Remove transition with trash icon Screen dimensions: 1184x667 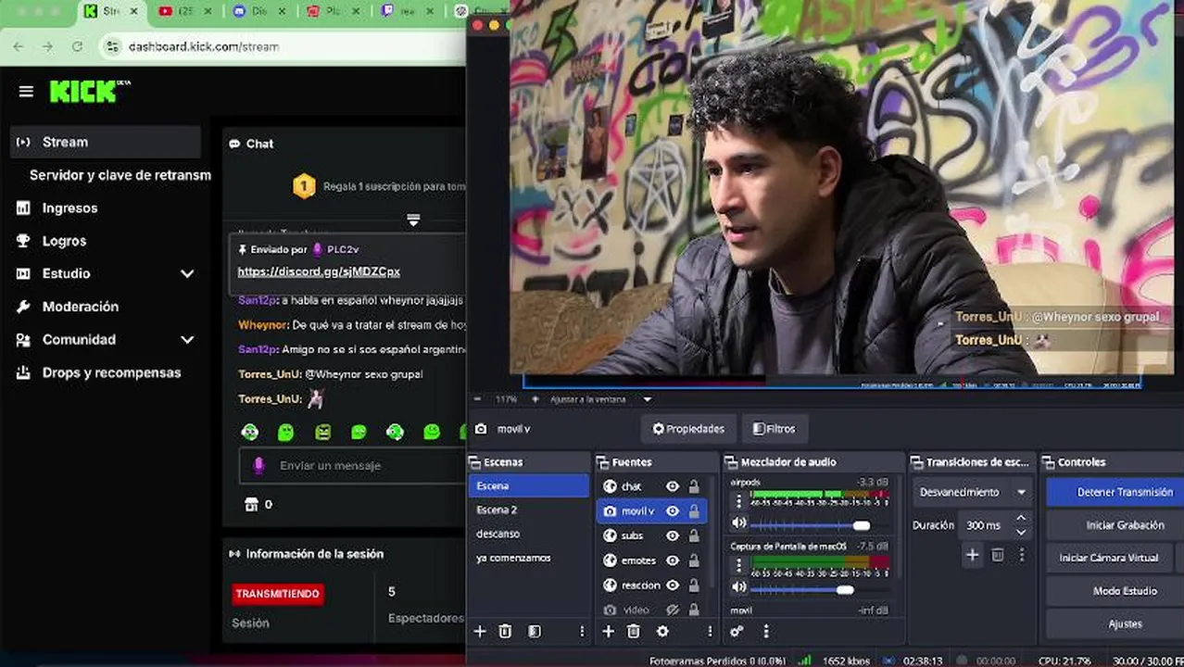[x=998, y=555]
